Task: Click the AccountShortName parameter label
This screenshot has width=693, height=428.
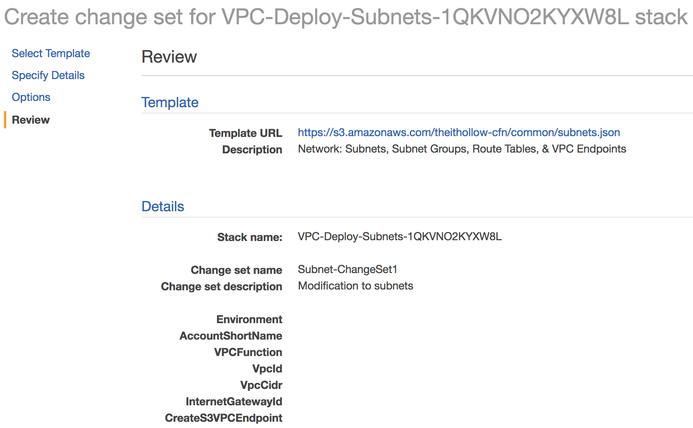Action: pos(231,336)
